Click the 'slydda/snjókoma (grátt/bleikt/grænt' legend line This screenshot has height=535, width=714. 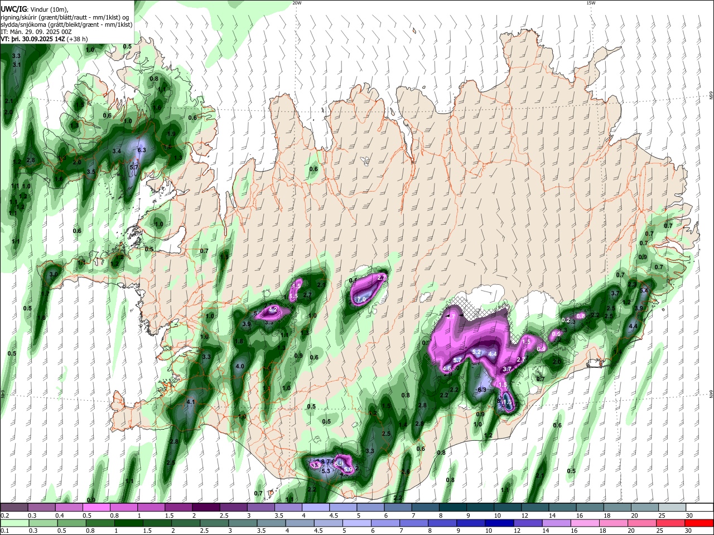66,25
